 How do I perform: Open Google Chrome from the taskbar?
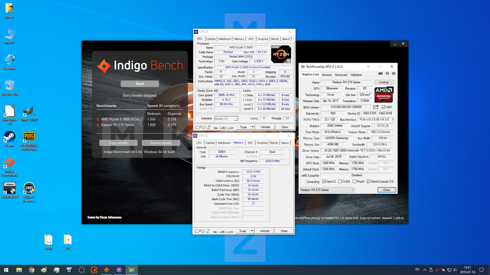tap(31, 270)
